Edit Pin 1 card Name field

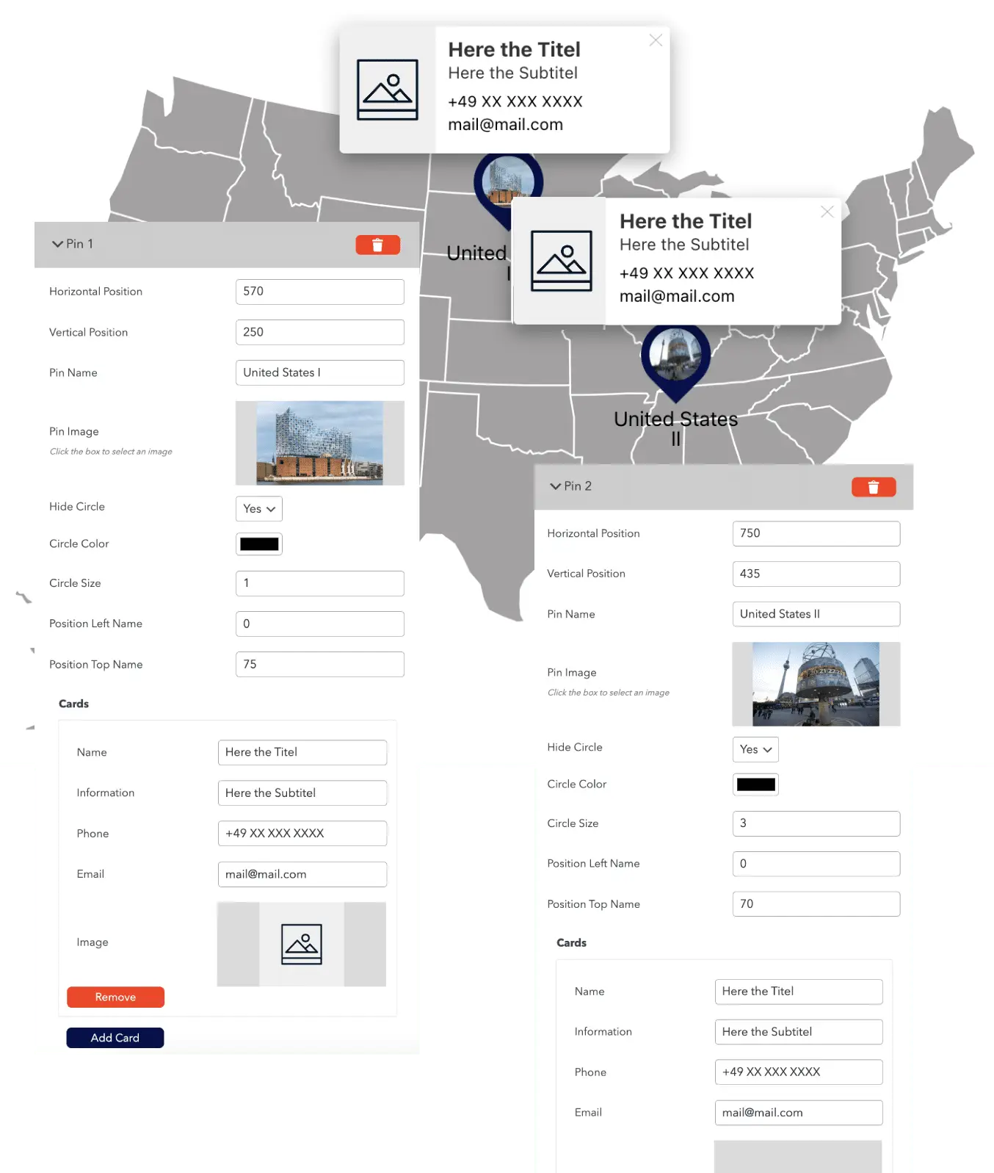point(302,752)
